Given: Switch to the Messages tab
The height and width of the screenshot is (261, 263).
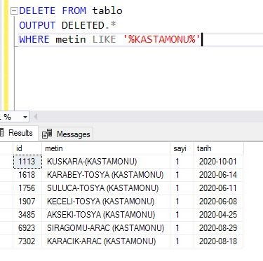Looking at the screenshot, I should coord(66,134).
